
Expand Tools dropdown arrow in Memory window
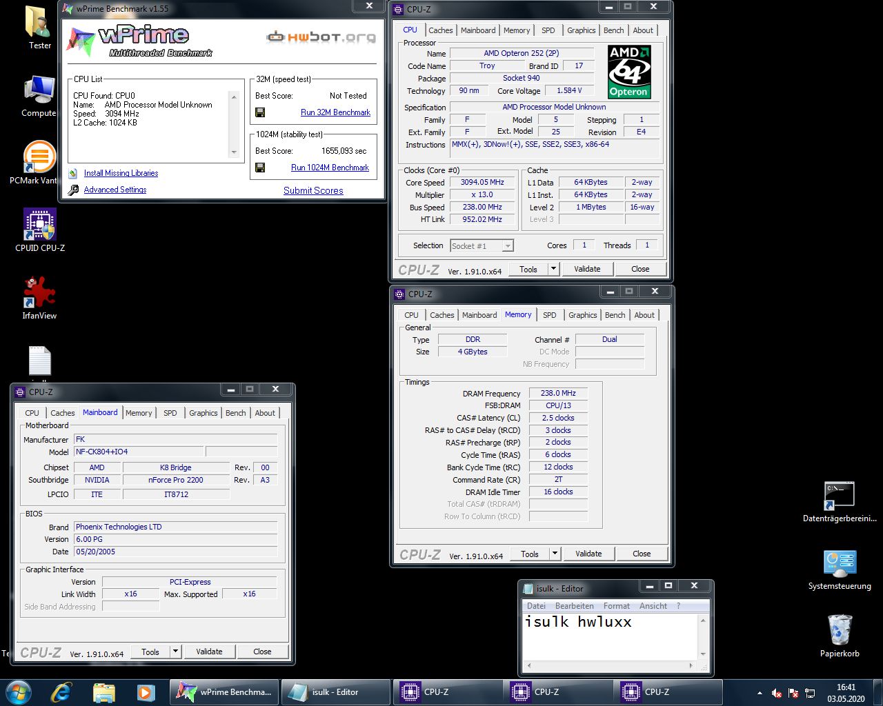pyautogui.click(x=555, y=554)
